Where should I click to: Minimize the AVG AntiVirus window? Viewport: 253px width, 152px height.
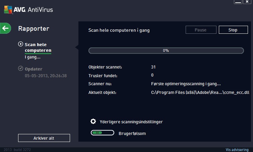click(238, 2)
